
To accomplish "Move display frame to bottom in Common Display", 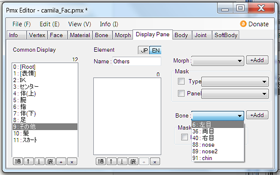I will [x=50, y=162].
